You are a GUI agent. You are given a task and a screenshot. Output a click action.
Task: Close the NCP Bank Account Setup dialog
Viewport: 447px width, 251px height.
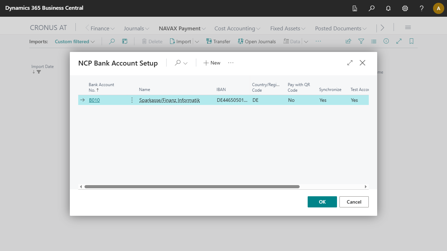[x=362, y=63]
